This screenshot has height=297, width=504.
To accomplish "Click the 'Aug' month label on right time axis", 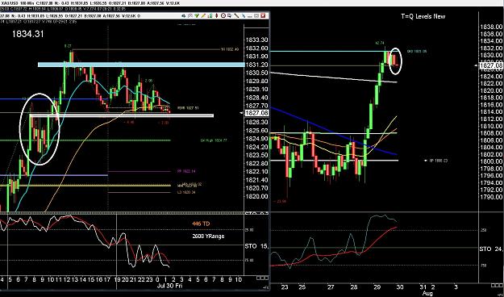I will click(x=427, y=293).
